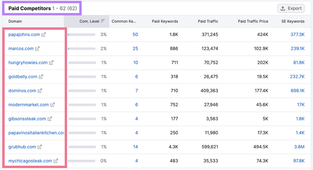Open the 3.8M SE keywords link
This screenshot has height=170, width=313.
point(299,147)
